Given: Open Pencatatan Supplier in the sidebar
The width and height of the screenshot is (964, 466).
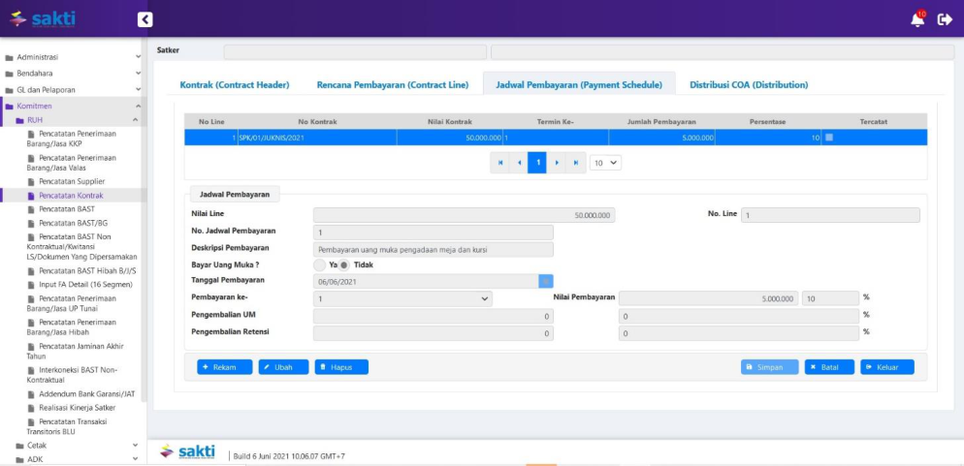Looking at the screenshot, I should click(72, 182).
